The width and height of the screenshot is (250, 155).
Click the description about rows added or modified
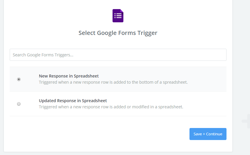(111, 107)
